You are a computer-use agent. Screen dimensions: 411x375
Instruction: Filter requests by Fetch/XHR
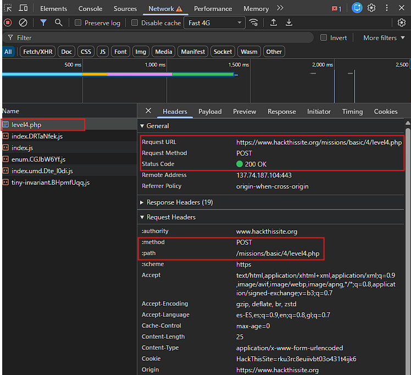(38, 52)
